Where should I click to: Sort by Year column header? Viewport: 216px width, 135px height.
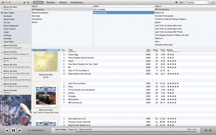[x=148, y=50]
